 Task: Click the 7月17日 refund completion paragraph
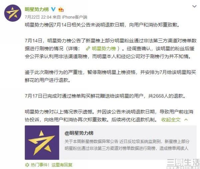pyautogui.click(x=105, y=96)
